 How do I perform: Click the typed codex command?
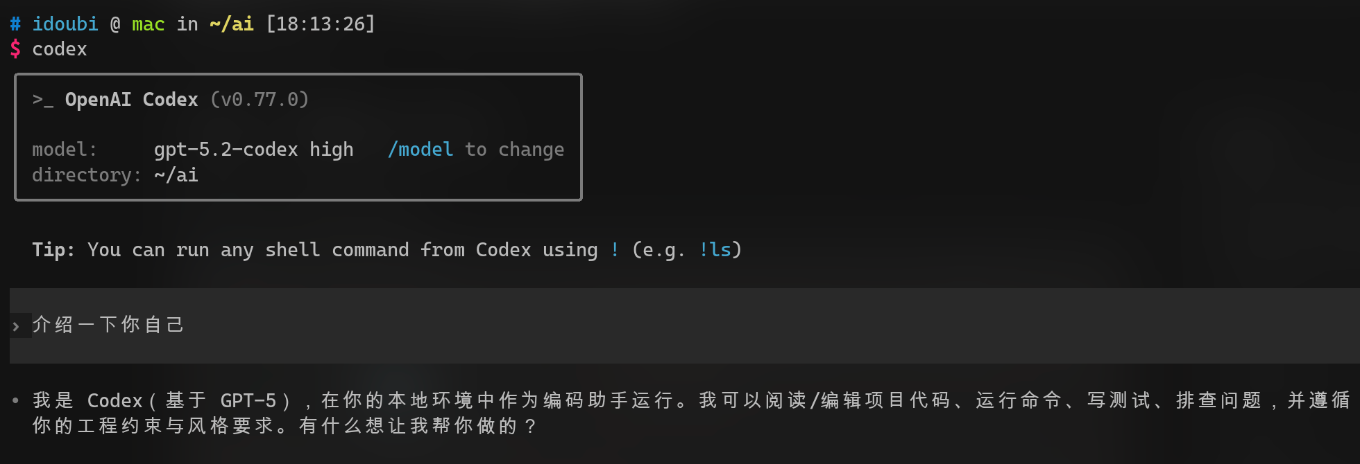[60, 49]
